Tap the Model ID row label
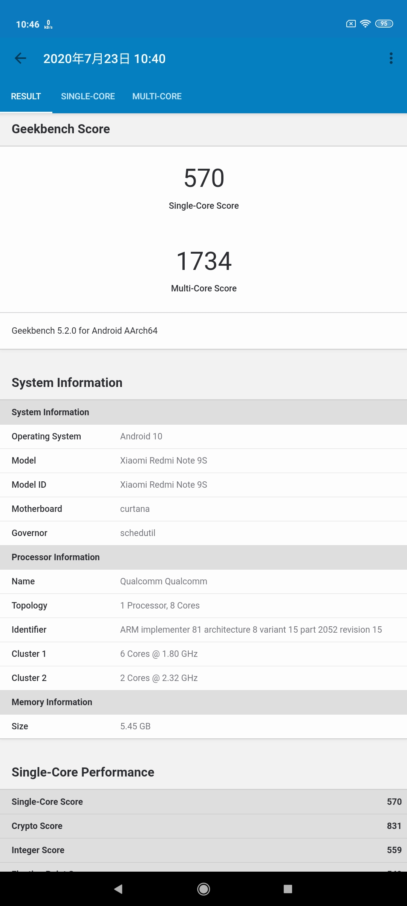Image resolution: width=407 pixels, height=906 pixels. click(x=29, y=485)
